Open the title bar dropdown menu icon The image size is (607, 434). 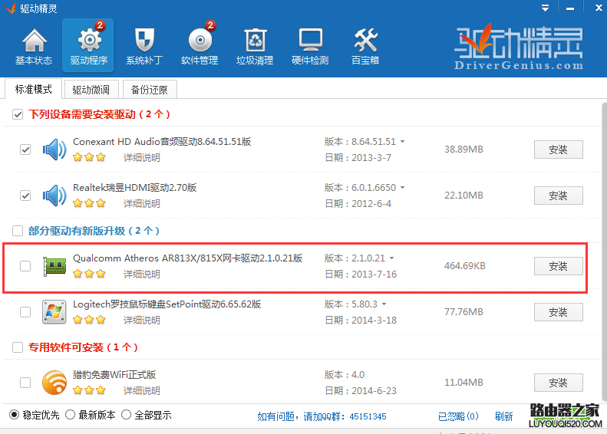tap(545, 8)
